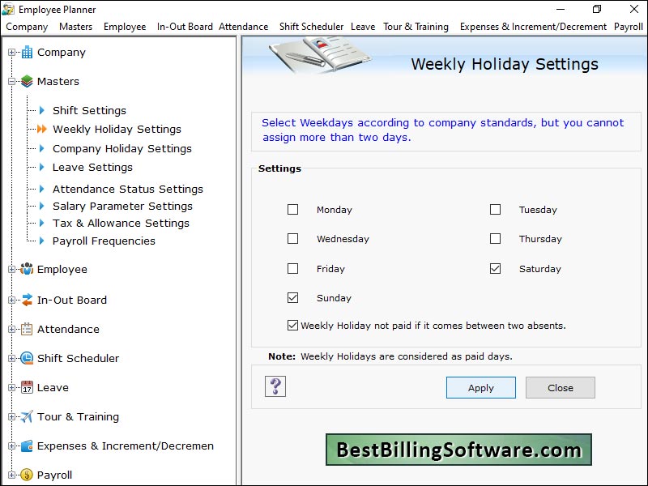Image resolution: width=648 pixels, height=486 pixels.
Task: Select the Shift Settings arrow icon
Action: (41, 110)
